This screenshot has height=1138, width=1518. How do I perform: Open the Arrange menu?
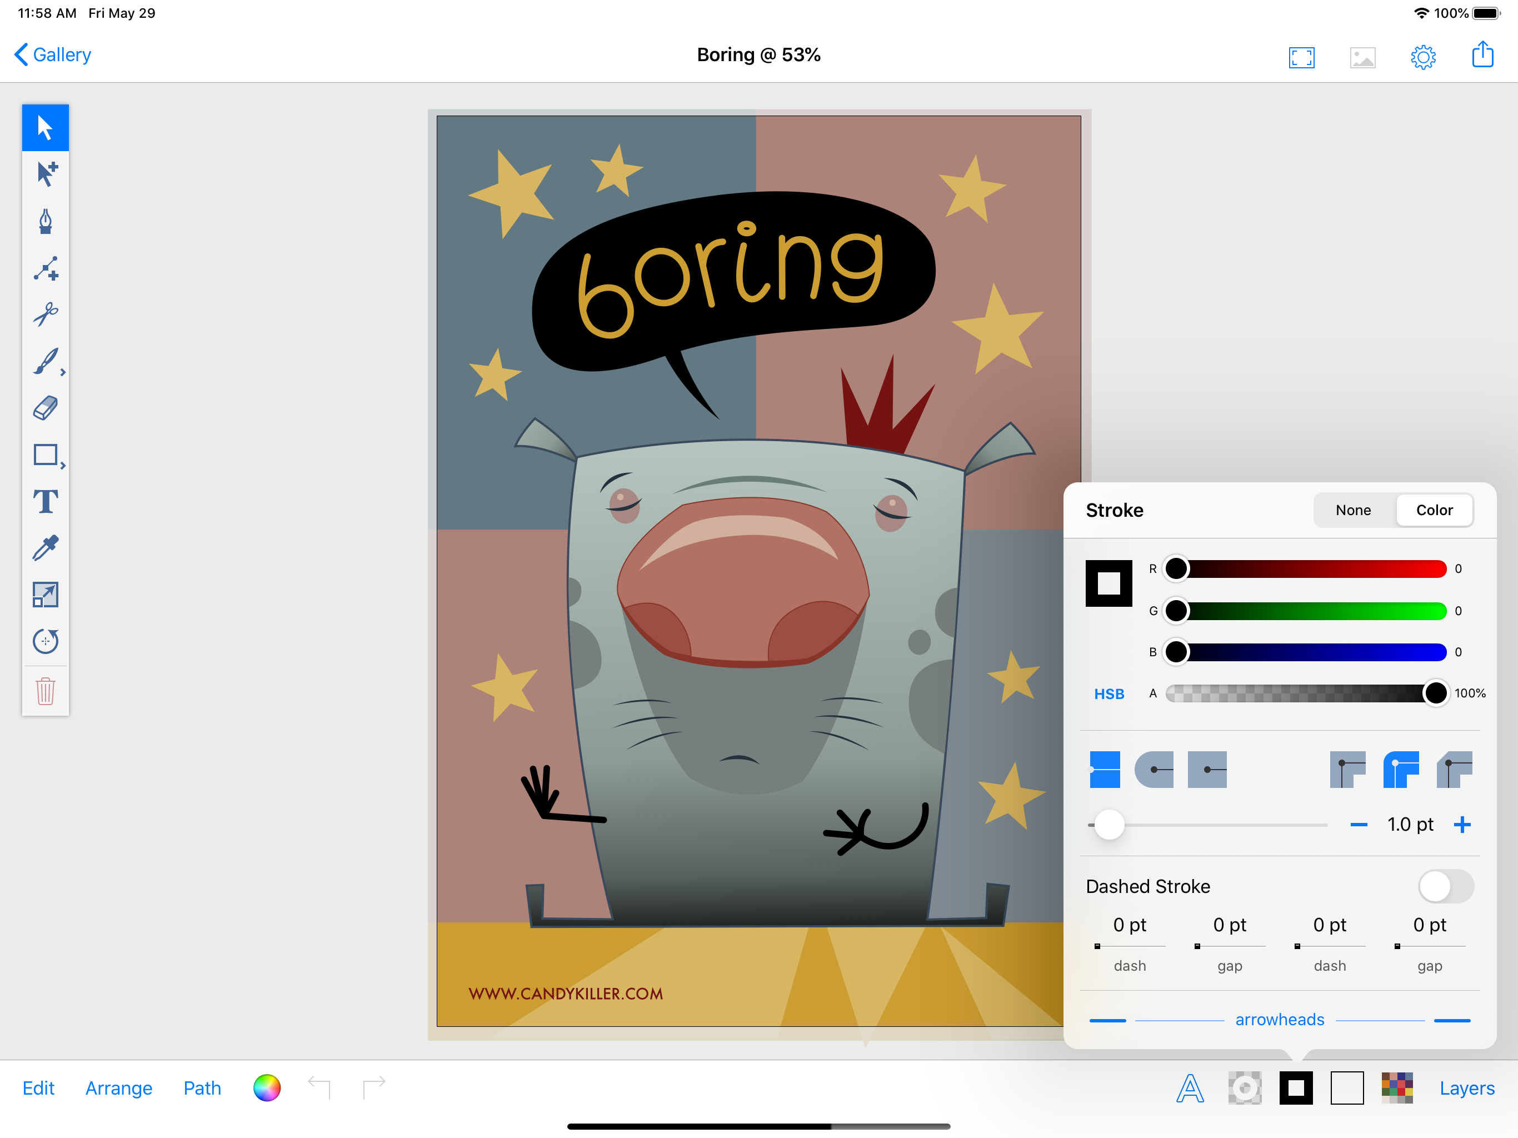tap(119, 1088)
